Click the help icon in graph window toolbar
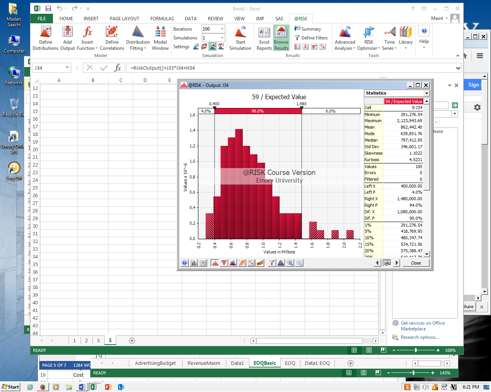 tap(185, 263)
